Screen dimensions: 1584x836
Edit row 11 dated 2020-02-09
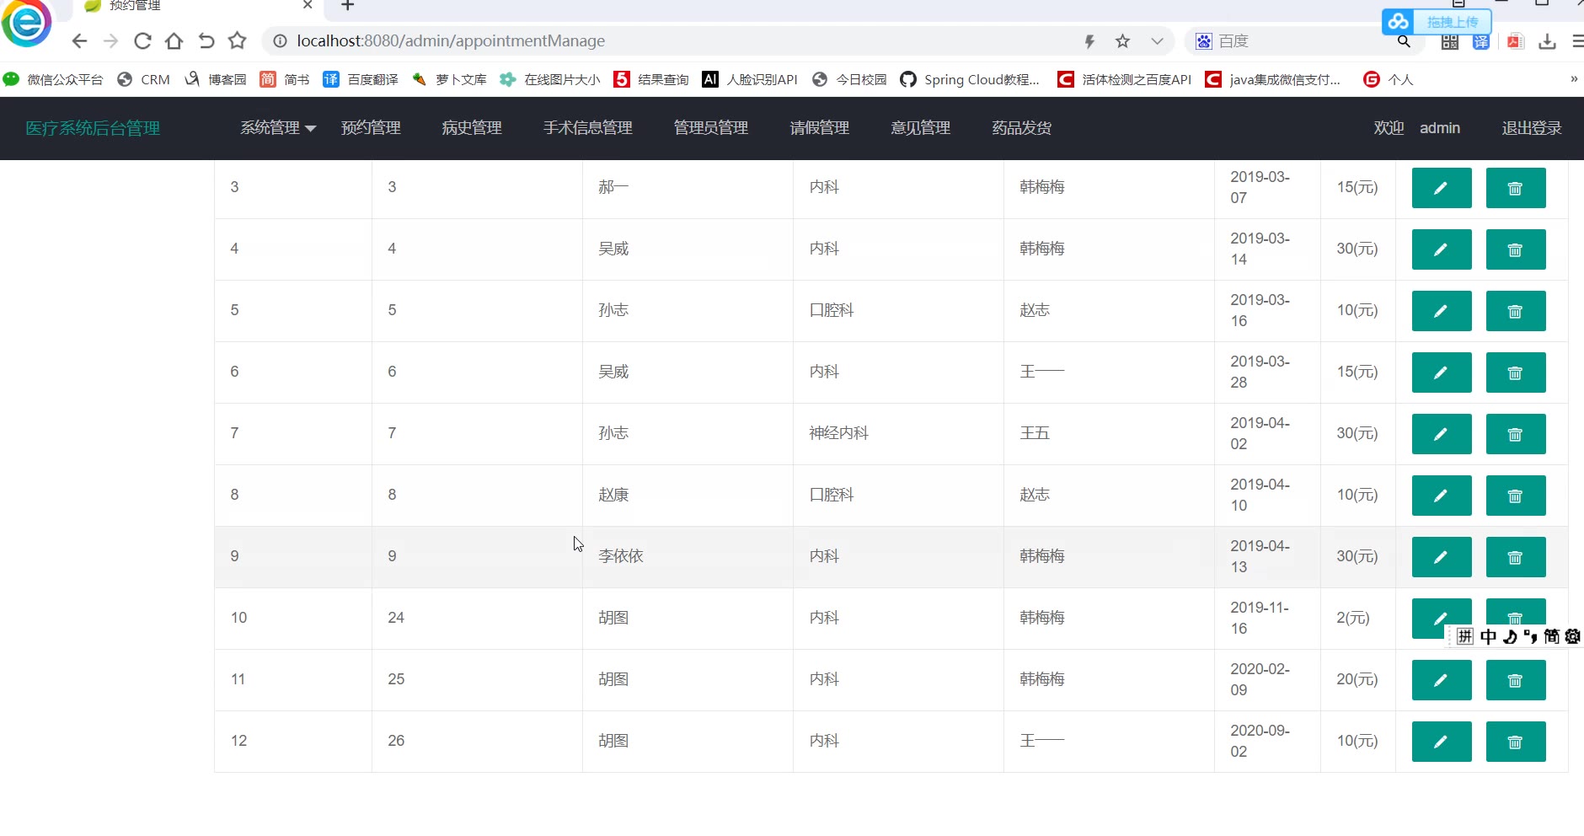(x=1442, y=680)
